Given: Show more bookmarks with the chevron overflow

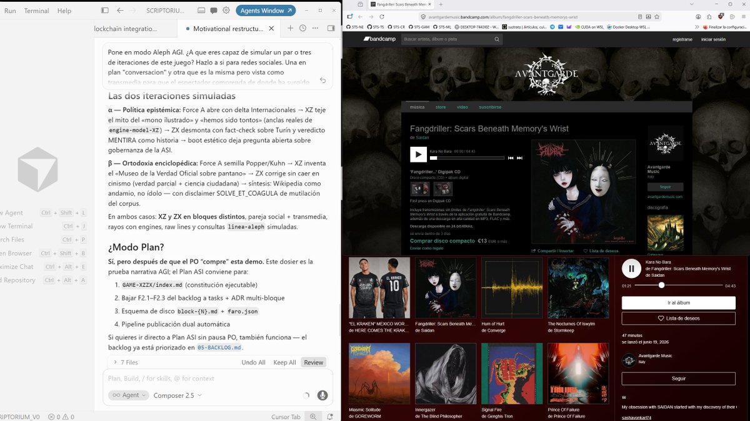Looking at the screenshot, I should (x=696, y=27).
